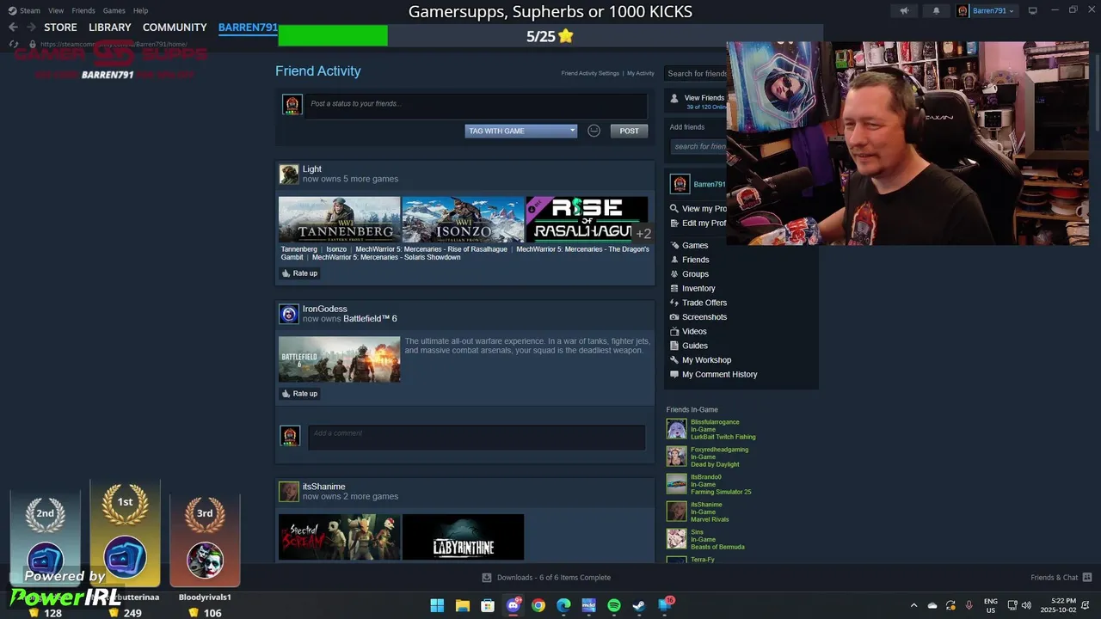
Task: Reload the page with the refresh icon
Action: tap(13, 44)
